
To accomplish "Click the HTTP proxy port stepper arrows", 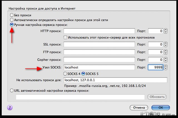I will coord(166,31).
